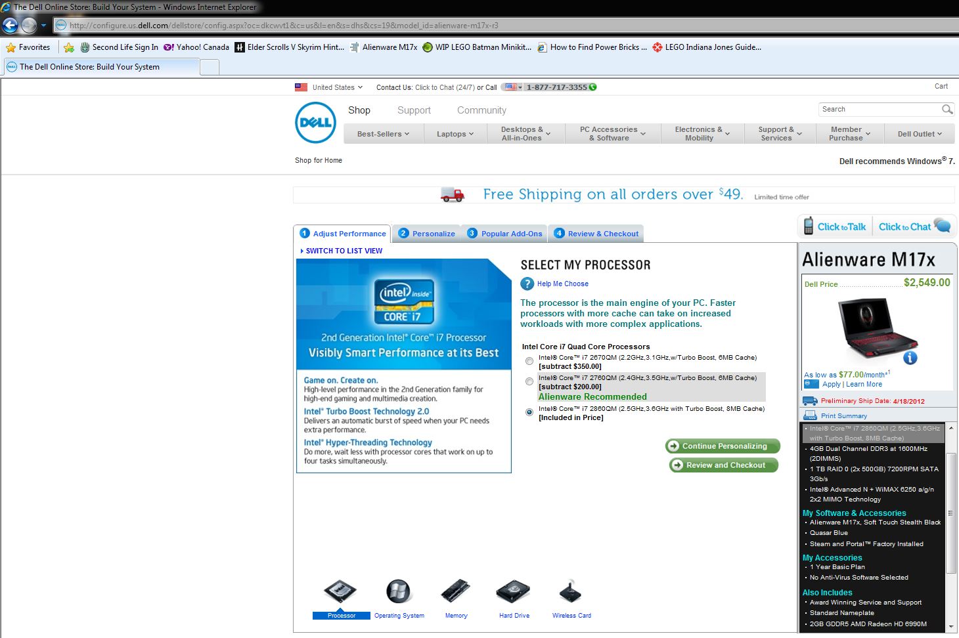
Task: Click the Second Life Sign In favorite
Action: (x=119, y=47)
